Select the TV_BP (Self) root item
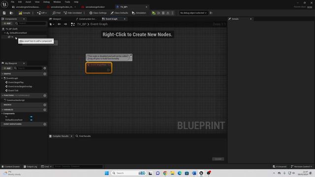315x177 pixels. coord(11,29)
